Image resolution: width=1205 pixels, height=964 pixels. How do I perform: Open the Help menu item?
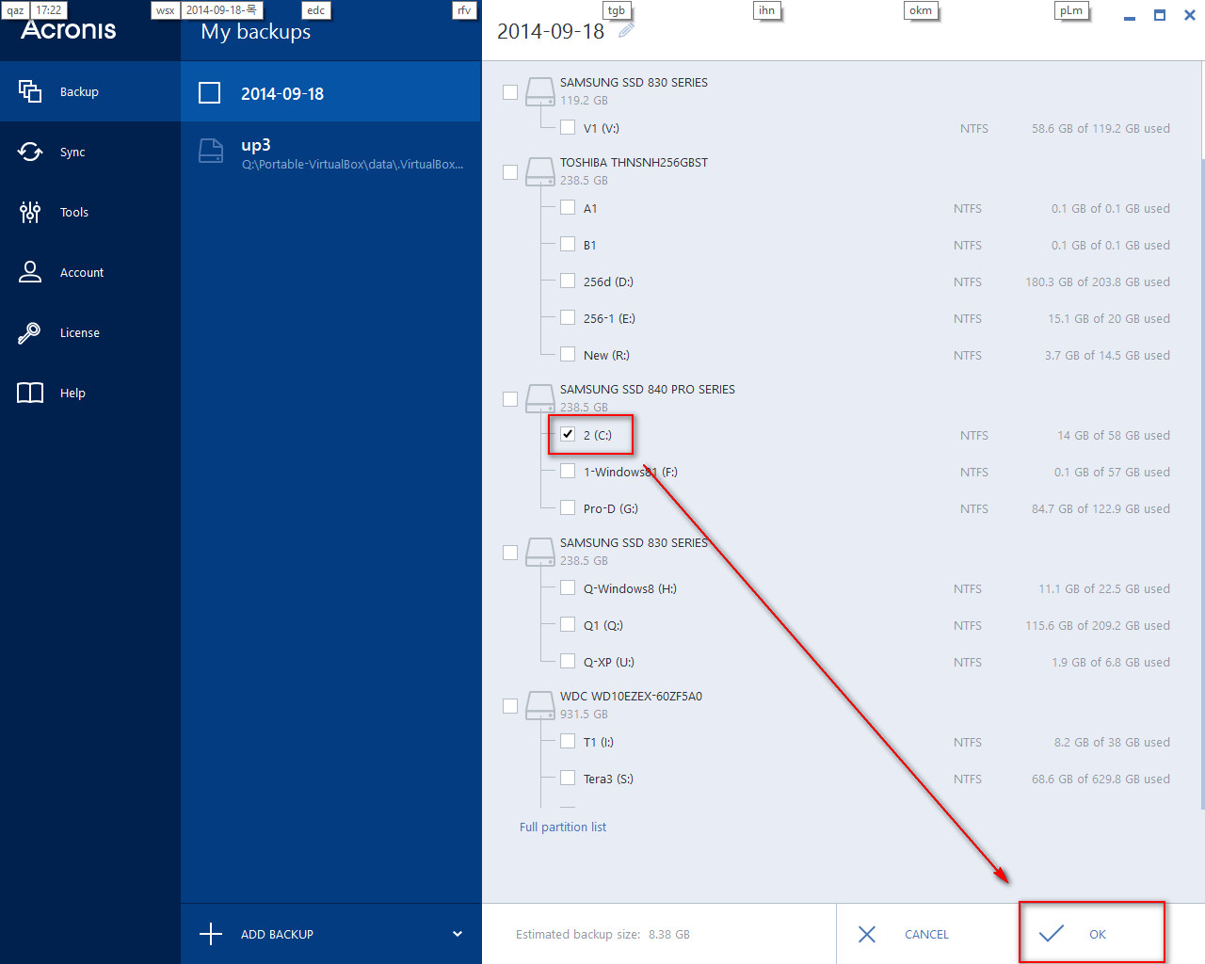click(90, 393)
